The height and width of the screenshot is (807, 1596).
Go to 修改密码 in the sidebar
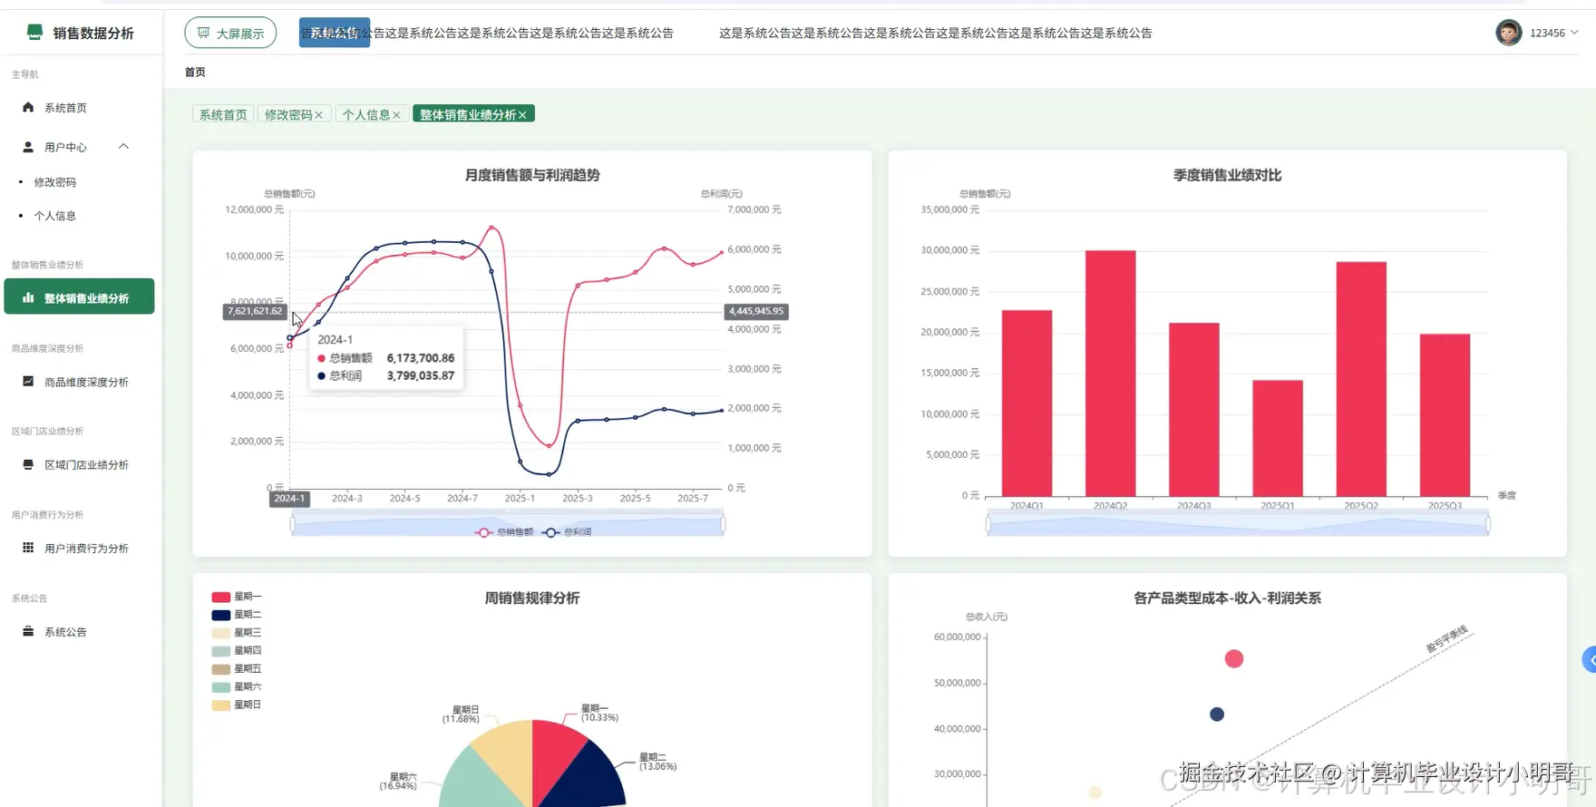click(55, 182)
